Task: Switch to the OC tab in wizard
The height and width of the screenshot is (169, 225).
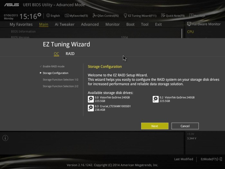Action: (x=56, y=54)
